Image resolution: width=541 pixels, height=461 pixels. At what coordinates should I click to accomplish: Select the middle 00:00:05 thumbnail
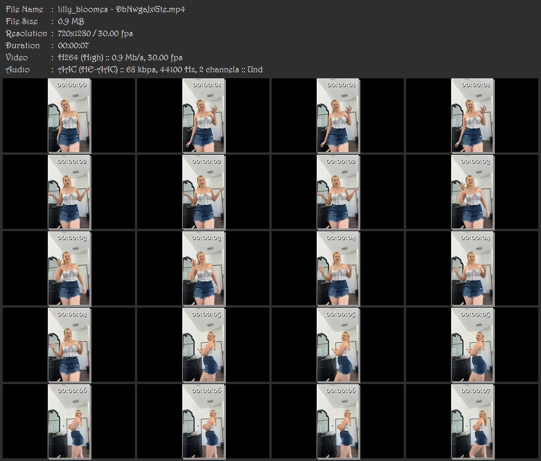pyautogui.click(x=338, y=345)
